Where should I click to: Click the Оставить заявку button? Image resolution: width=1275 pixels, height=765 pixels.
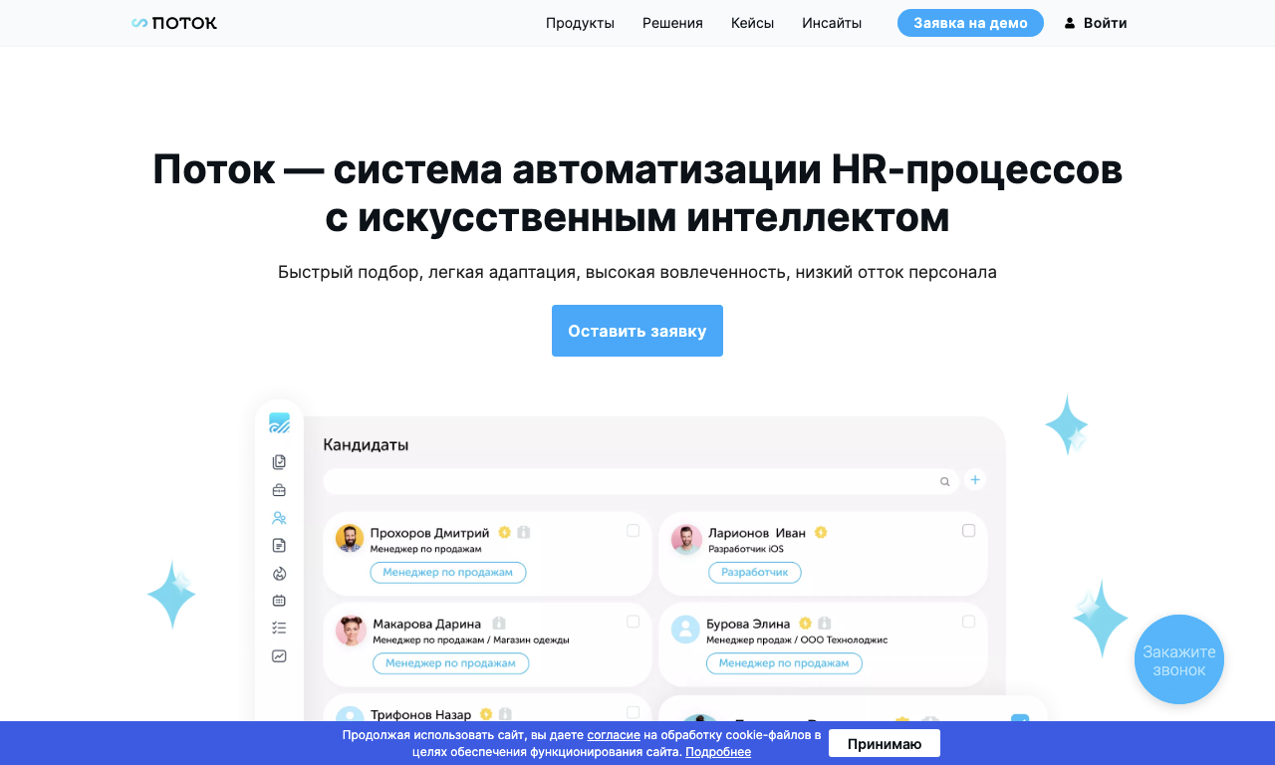pyautogui.click(x=637, y=331)
